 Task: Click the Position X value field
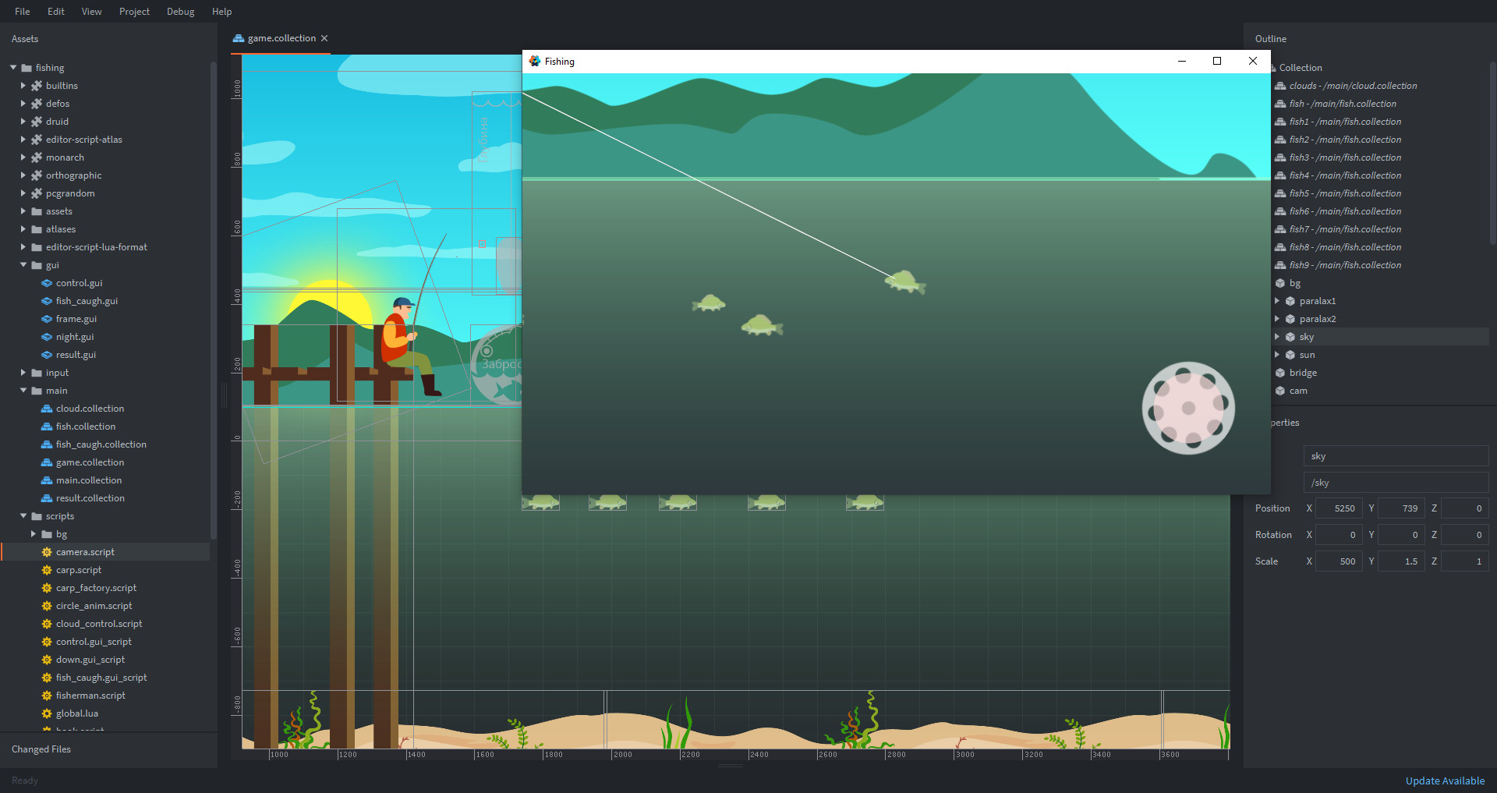tap(1338, 508)
